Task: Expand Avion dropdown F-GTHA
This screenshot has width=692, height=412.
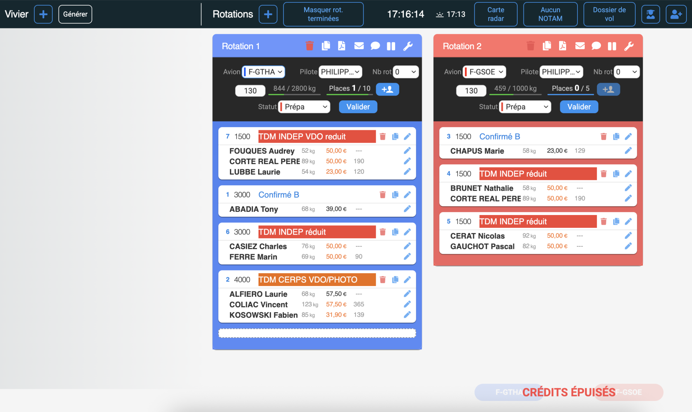Action: pyautogui.click(x=264, y=72)
